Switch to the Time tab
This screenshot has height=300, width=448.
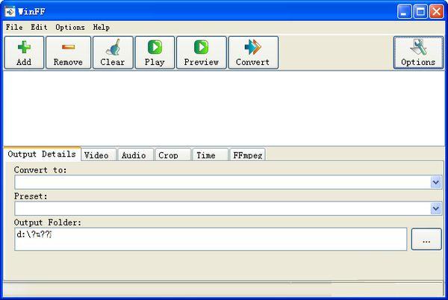(210, 155)
